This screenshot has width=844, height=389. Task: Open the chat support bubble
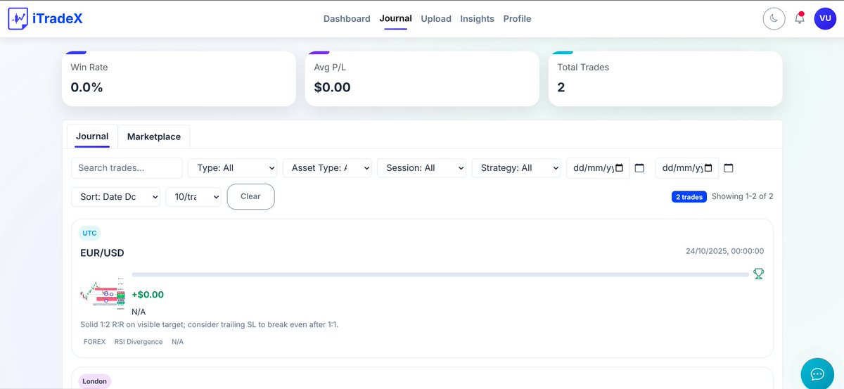817,374
